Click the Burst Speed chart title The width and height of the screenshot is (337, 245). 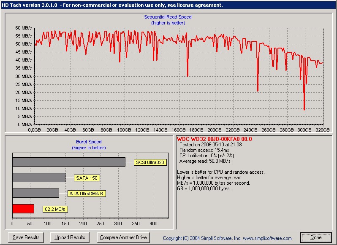tap(89, 142)
